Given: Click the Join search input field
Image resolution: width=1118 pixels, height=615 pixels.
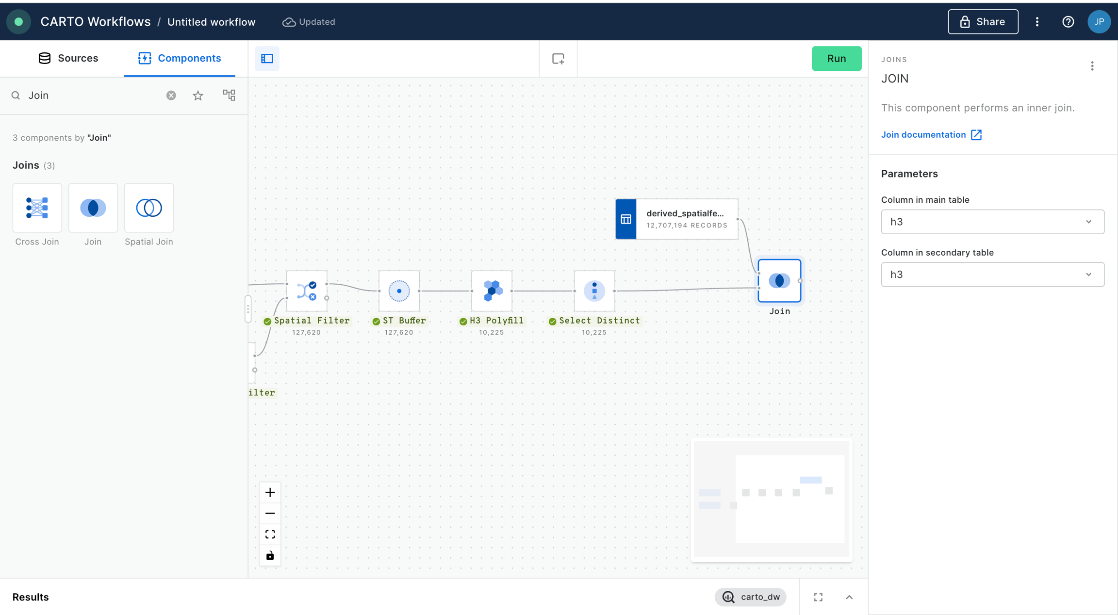Looking at the screenshot, I should tap(92, 96).
